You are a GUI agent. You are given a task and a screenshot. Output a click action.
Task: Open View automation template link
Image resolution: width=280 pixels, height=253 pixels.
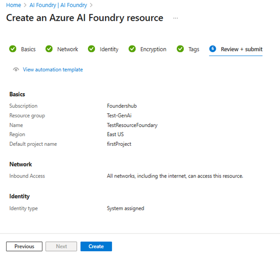(x=53, y=69)
